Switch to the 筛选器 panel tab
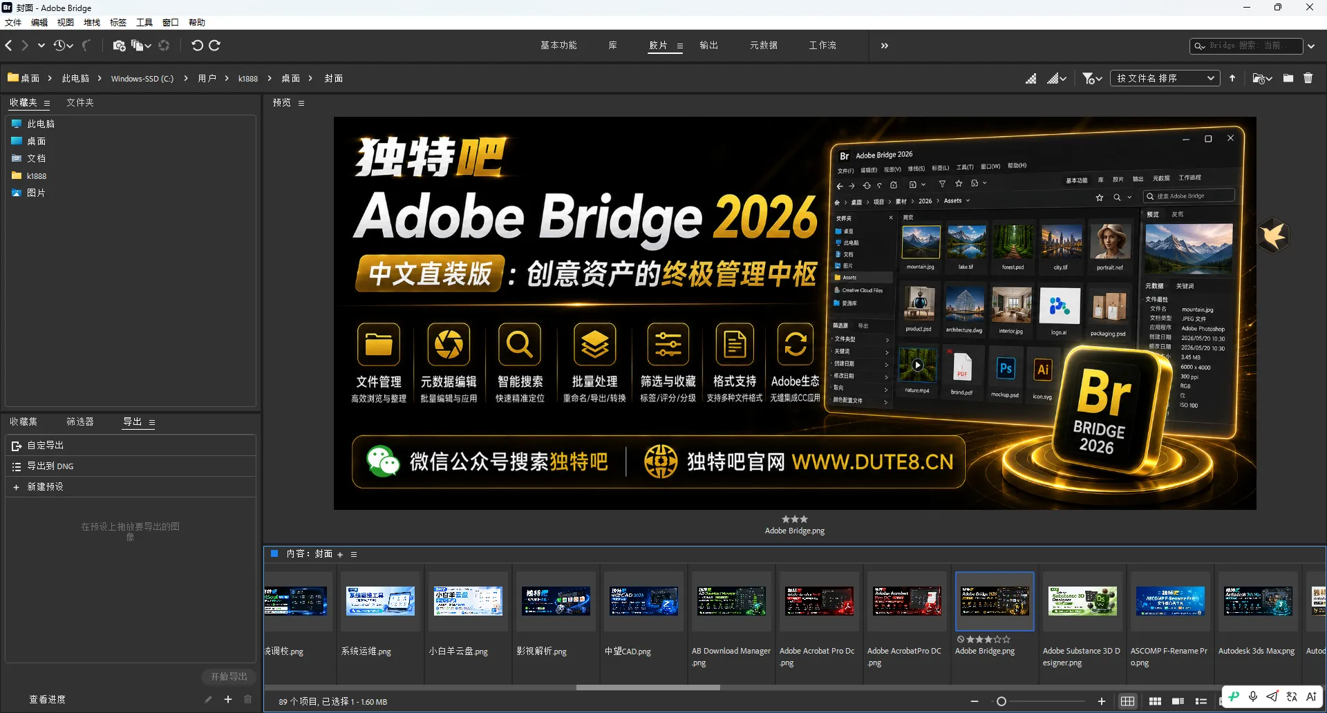This screenshot has width=1327, height=713. click(80, 421)
